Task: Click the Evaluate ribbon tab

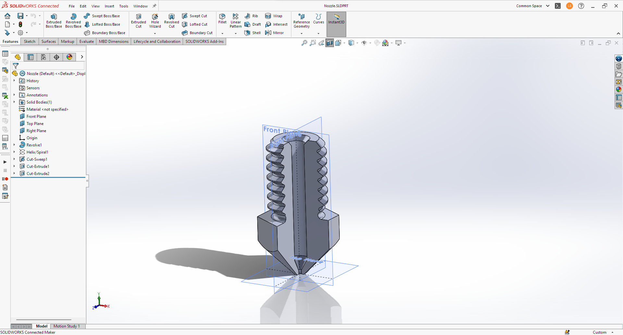Action: [x=86, y=41]
